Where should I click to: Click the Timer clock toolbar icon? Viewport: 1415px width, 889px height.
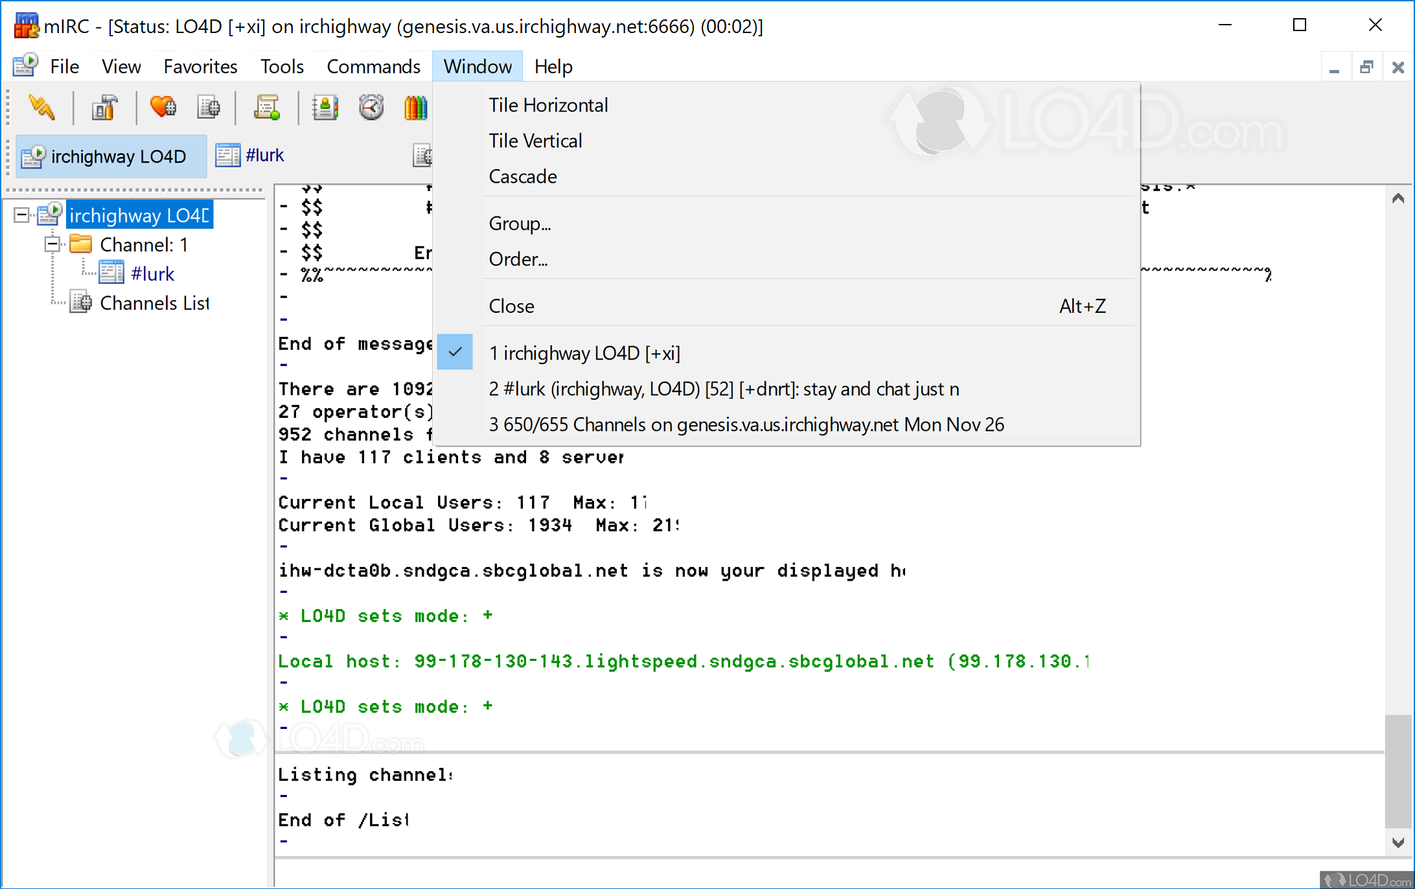371,108
